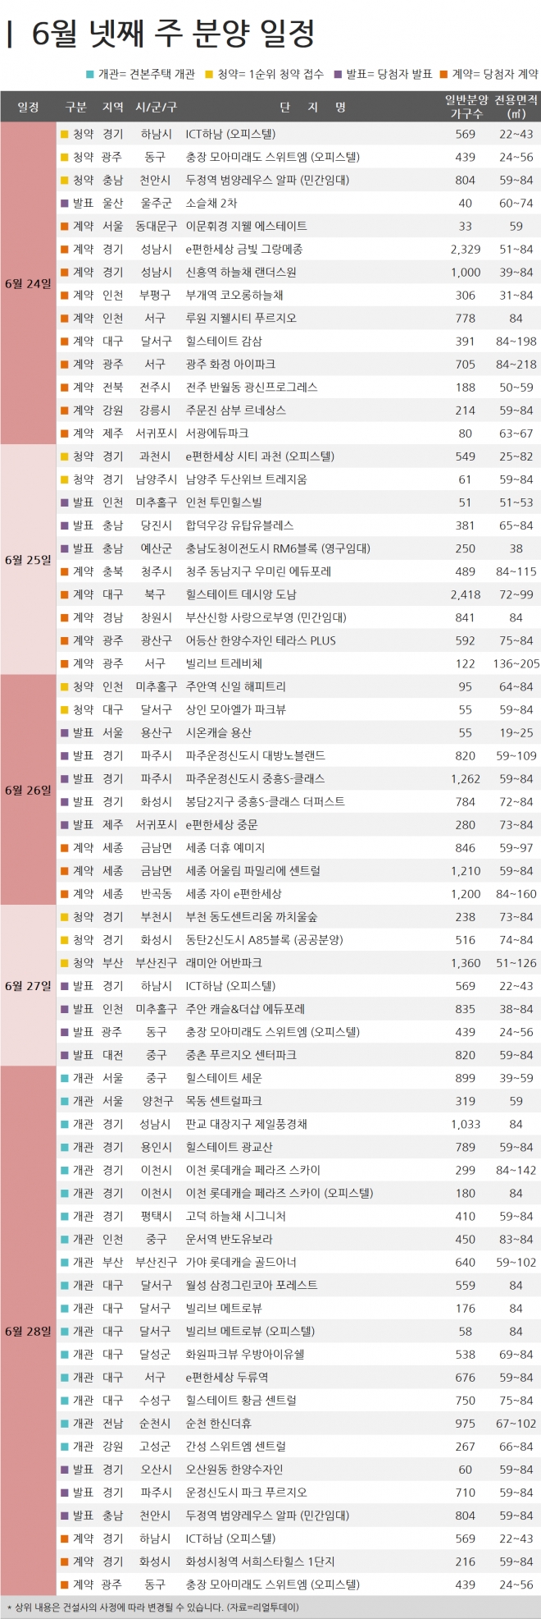The height and width of the screenshot is (1619, 541).
Task: Click '봉담2지구 중흥S-클래스 더퍼스트' name
Action: click(266, 801)
